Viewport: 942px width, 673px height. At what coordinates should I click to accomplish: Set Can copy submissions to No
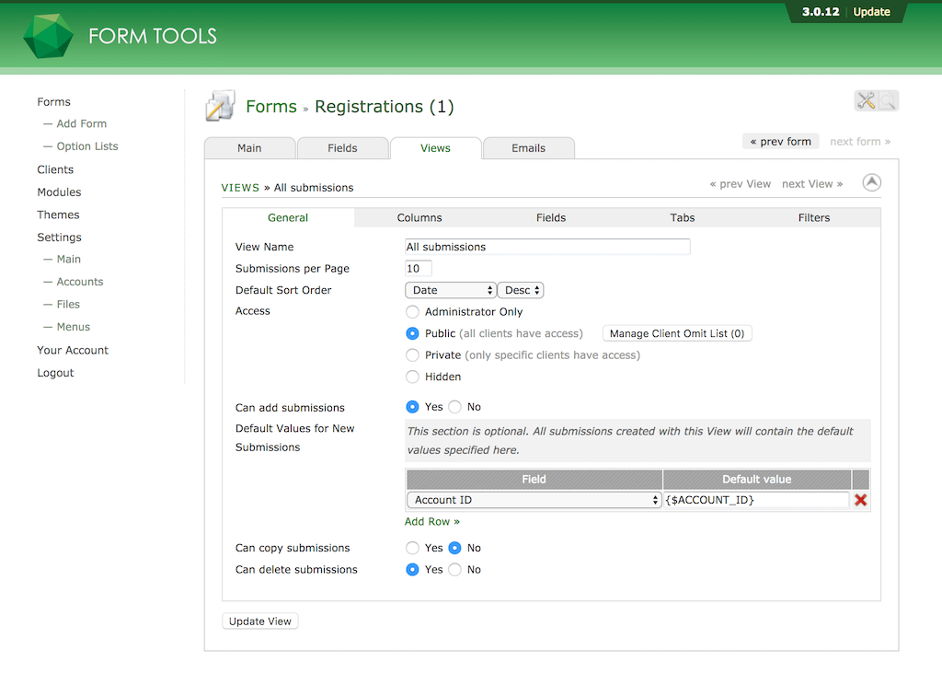click(454, 548)
